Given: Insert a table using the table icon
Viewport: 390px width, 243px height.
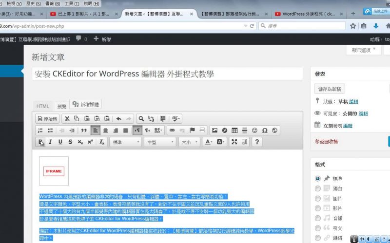Looking at the screenshot, I should (234, 130).
